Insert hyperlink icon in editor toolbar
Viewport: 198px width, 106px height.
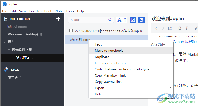(196, 28)
